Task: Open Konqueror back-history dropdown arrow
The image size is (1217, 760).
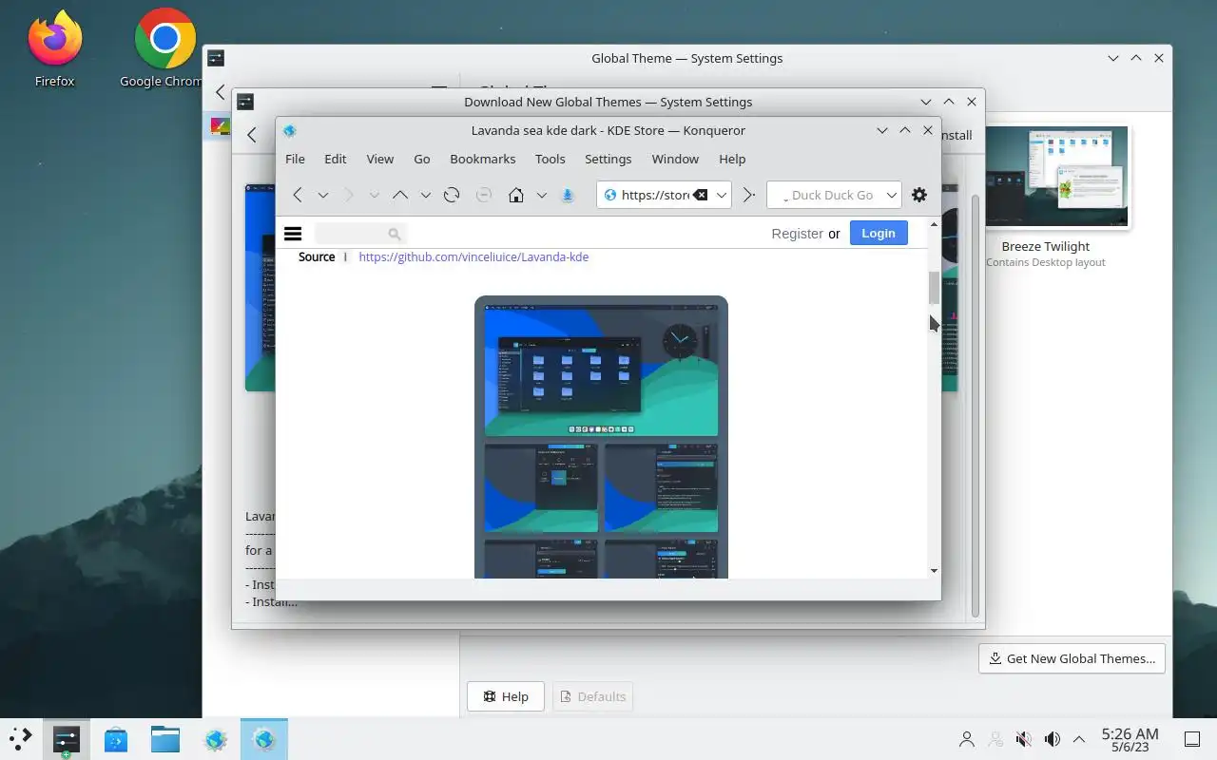Action: [x=323, y=195]
